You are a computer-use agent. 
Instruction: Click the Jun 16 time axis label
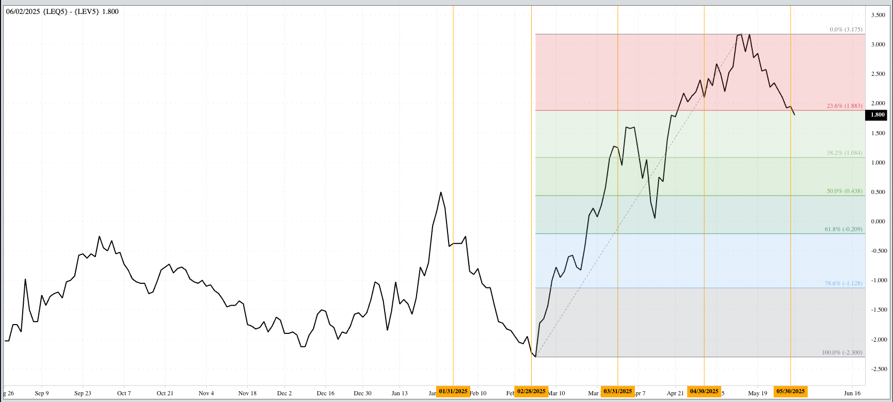(852, 393)
